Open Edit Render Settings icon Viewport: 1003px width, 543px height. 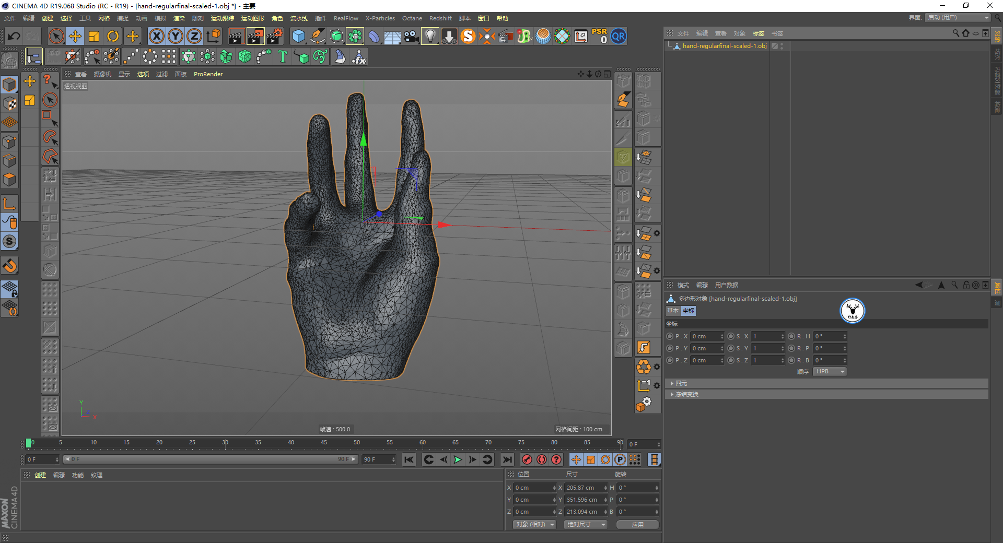click(275, 36)
